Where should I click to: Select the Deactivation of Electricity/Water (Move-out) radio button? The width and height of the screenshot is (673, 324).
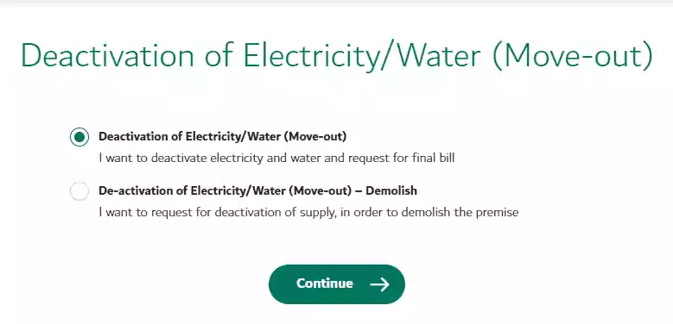[79, 137]
